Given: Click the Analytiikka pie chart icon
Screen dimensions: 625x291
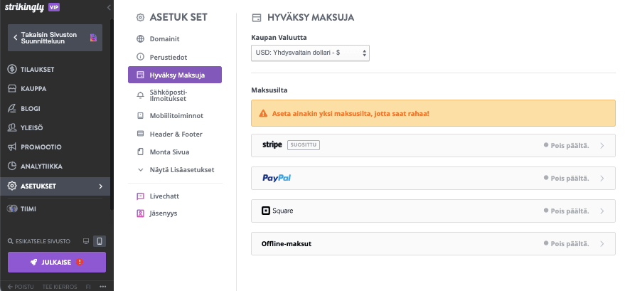Looking at the screenshot, I should pos(12,166).
